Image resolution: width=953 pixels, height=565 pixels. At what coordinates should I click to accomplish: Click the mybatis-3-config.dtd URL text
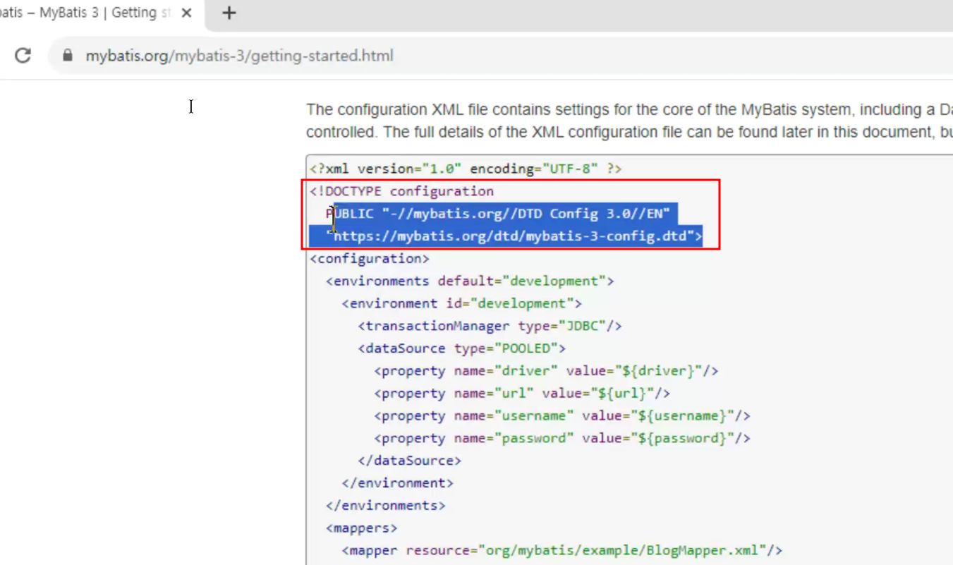pyautogui.click(x=514, y=236)
